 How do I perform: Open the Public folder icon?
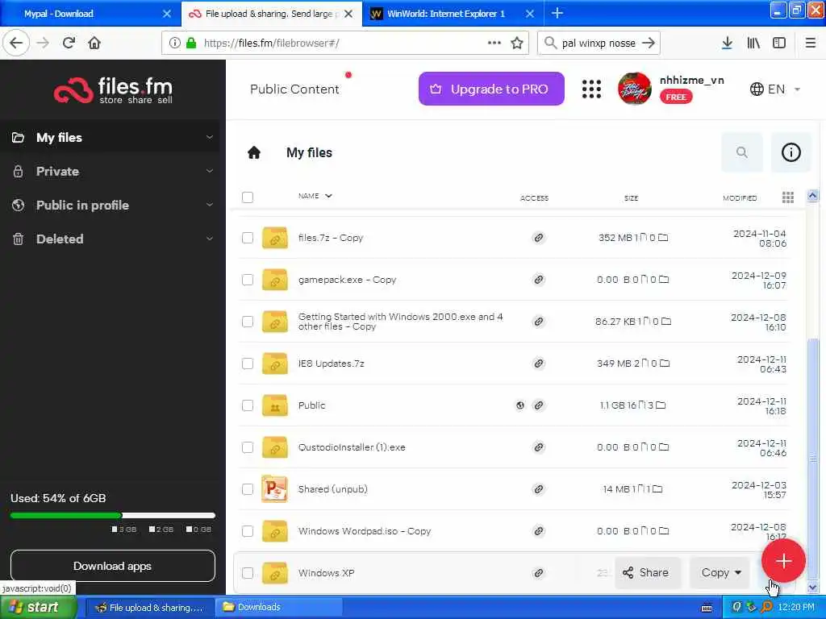click(x=274, y=405)
